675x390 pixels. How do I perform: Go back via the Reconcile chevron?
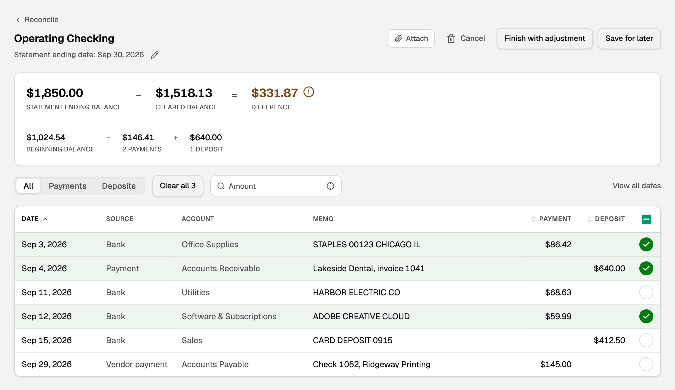[18, 20]
